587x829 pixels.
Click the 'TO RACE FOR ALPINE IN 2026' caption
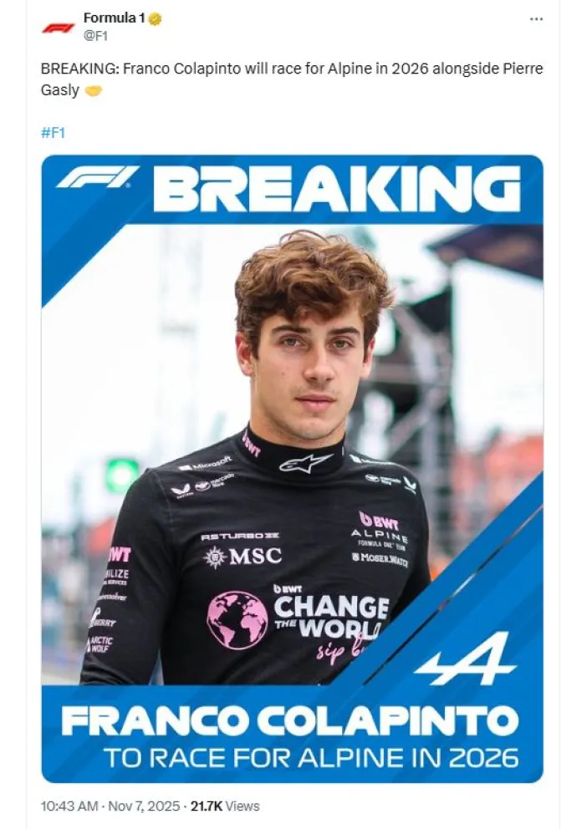[311, 758]
